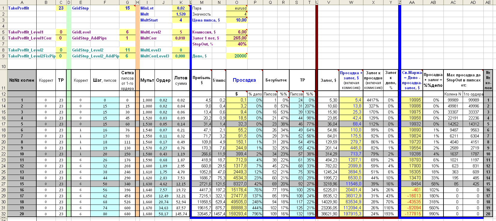Click the order value 58,17
The width and height of the screenshot is (496, 221).
(164, 214)
